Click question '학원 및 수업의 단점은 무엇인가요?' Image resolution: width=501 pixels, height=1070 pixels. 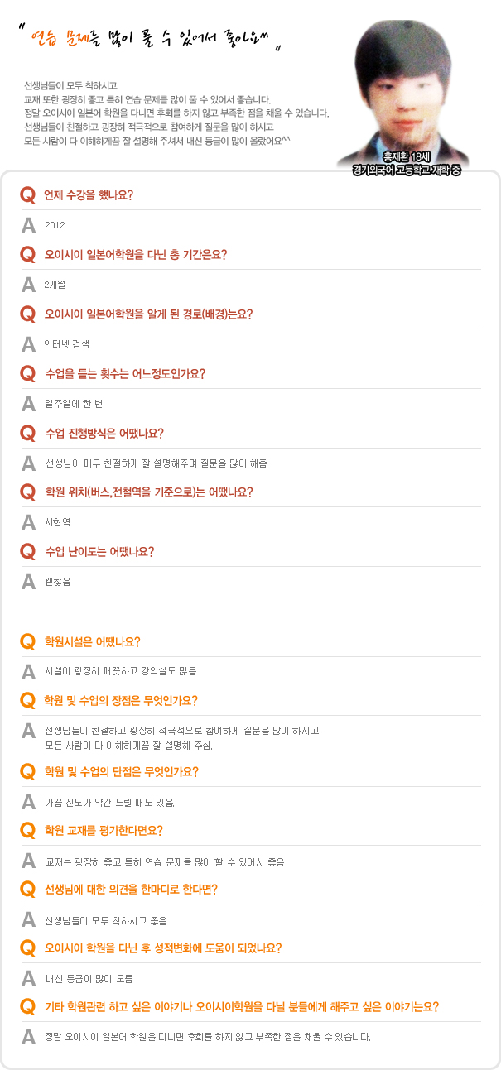click(x=121, y=772)
